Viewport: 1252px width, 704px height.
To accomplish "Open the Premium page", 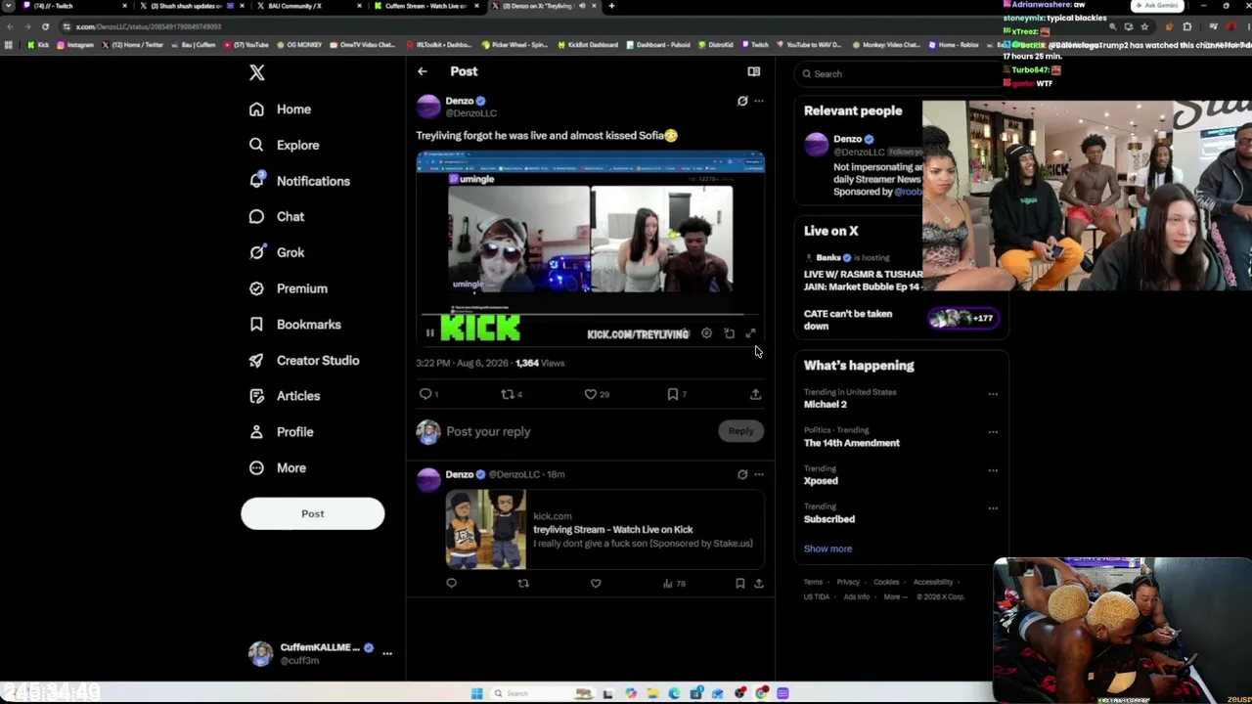I will pos(288,288).
